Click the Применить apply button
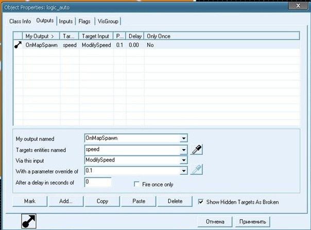311x230 pixels. click(x=252, y=222)
